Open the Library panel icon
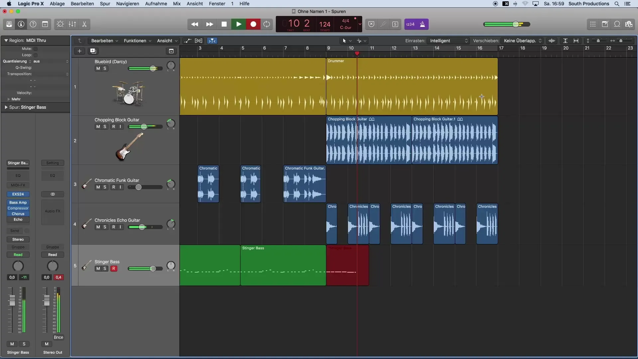This screenshot has width=638, height=359. click(x=9, y=24)
